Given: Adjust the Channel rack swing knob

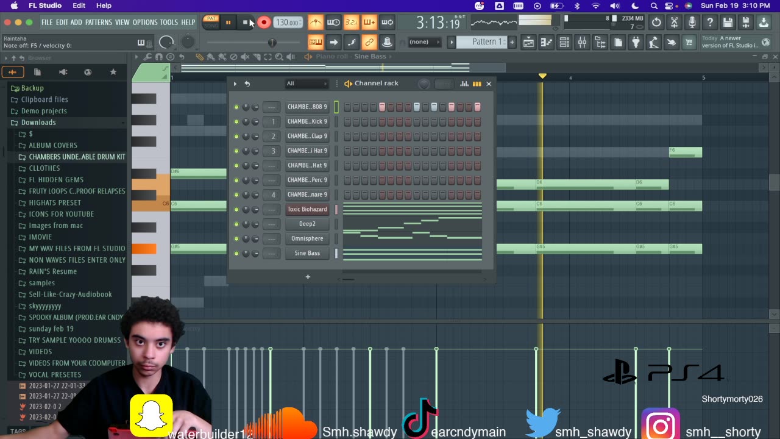Looking at the screenshot, I should [x=424, y=84].
